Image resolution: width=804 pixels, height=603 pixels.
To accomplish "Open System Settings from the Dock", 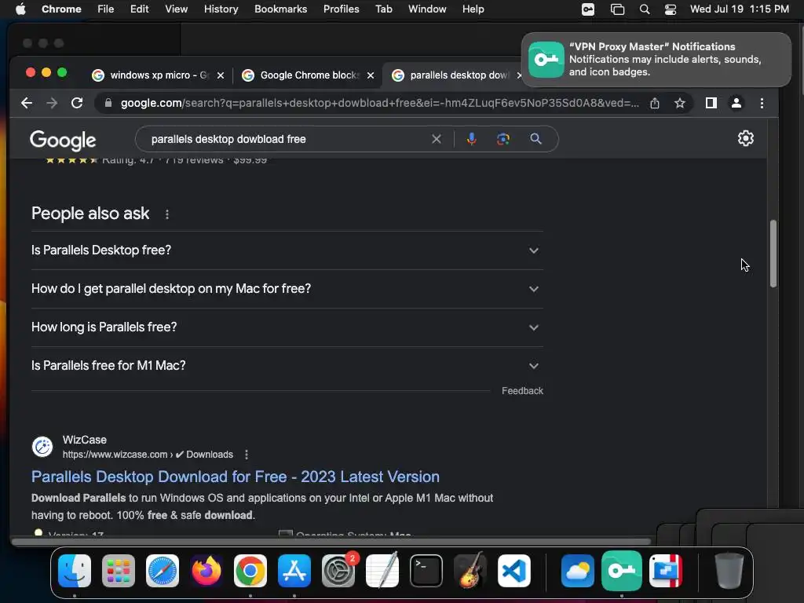I will pos(338,571).
